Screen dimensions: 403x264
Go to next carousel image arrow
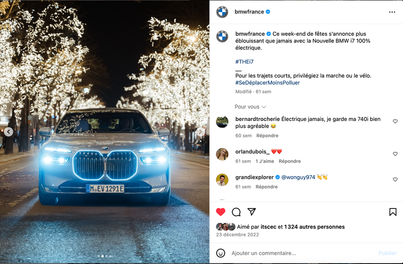[201, 132]
